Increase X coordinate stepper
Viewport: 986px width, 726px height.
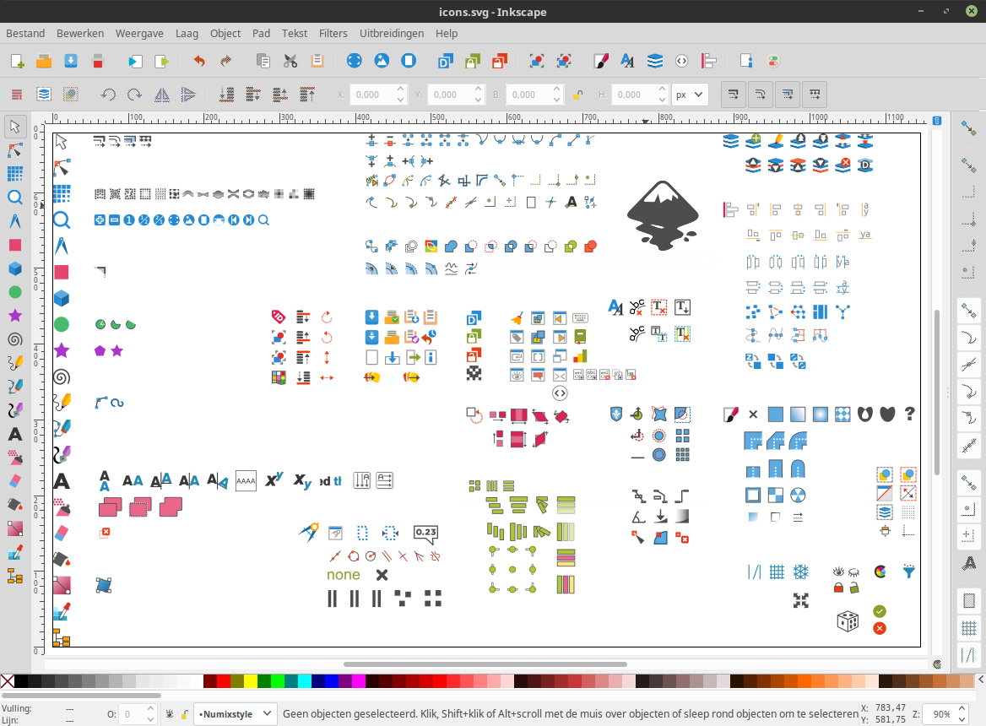(400, 89)
